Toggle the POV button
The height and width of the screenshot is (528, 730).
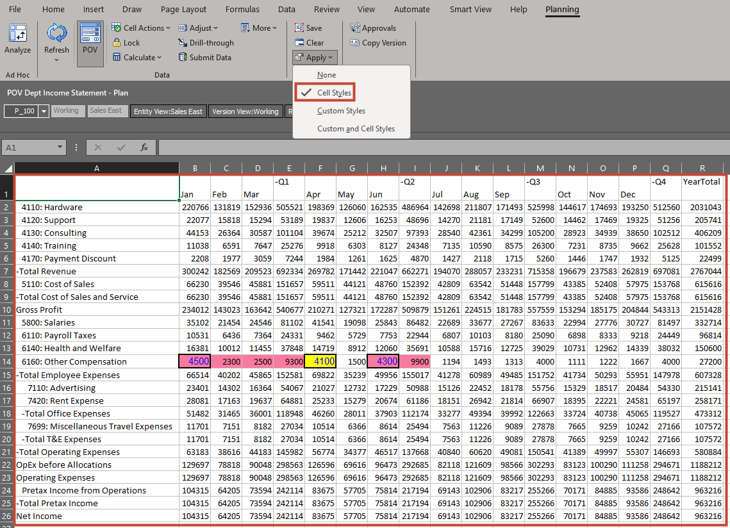90,44
